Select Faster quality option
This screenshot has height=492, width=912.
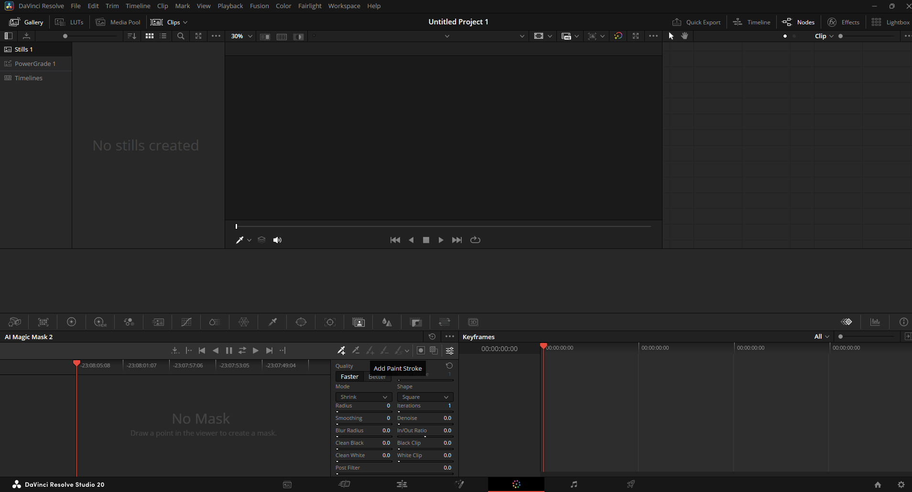(x=349, y=376)
